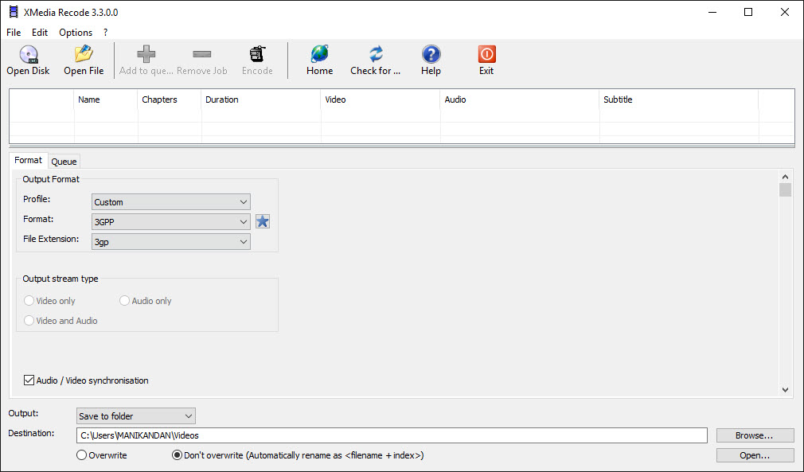Click the scroll up arrow of Format panel
This screenshot has width=804, height=472.
point(785,177)
